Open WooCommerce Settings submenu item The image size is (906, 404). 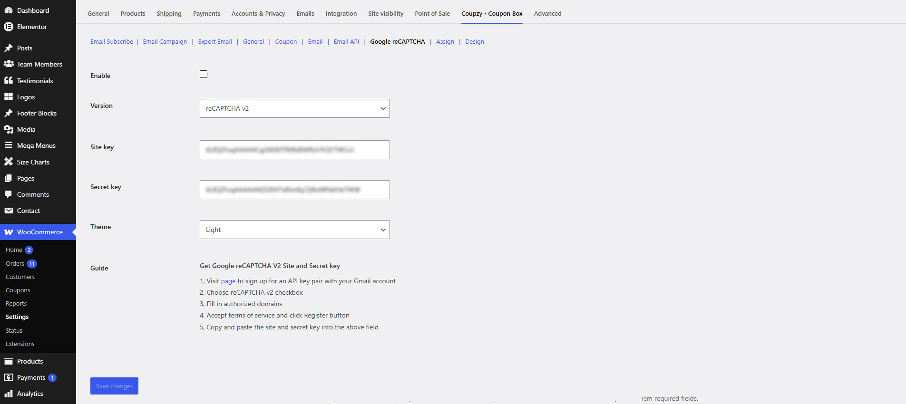[17, 317]
